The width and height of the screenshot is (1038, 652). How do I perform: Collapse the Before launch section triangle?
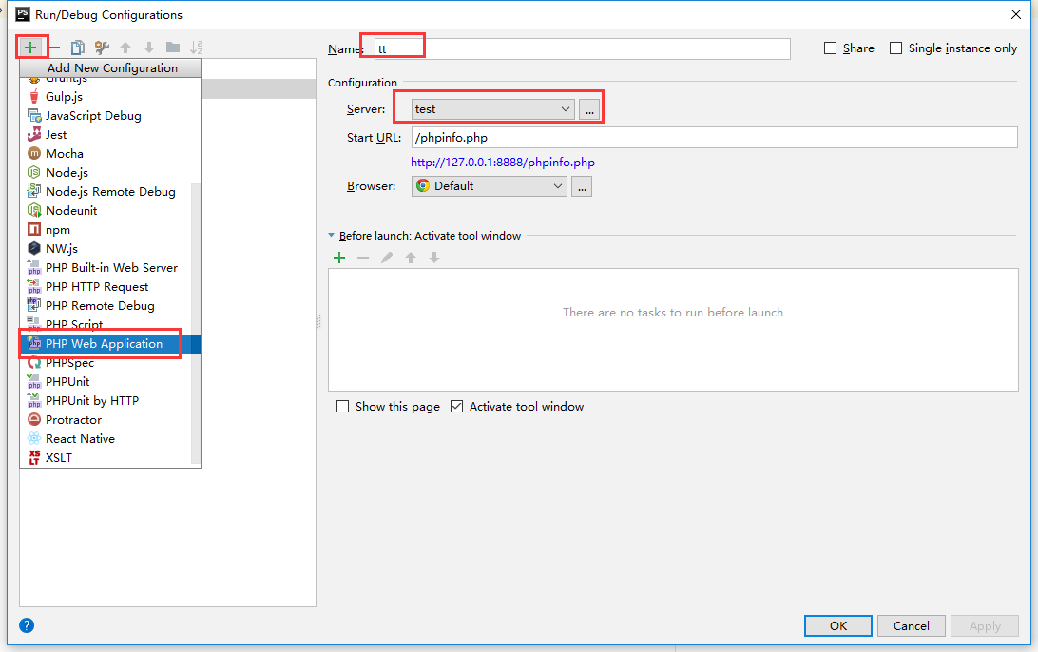(x=332, y=236)
